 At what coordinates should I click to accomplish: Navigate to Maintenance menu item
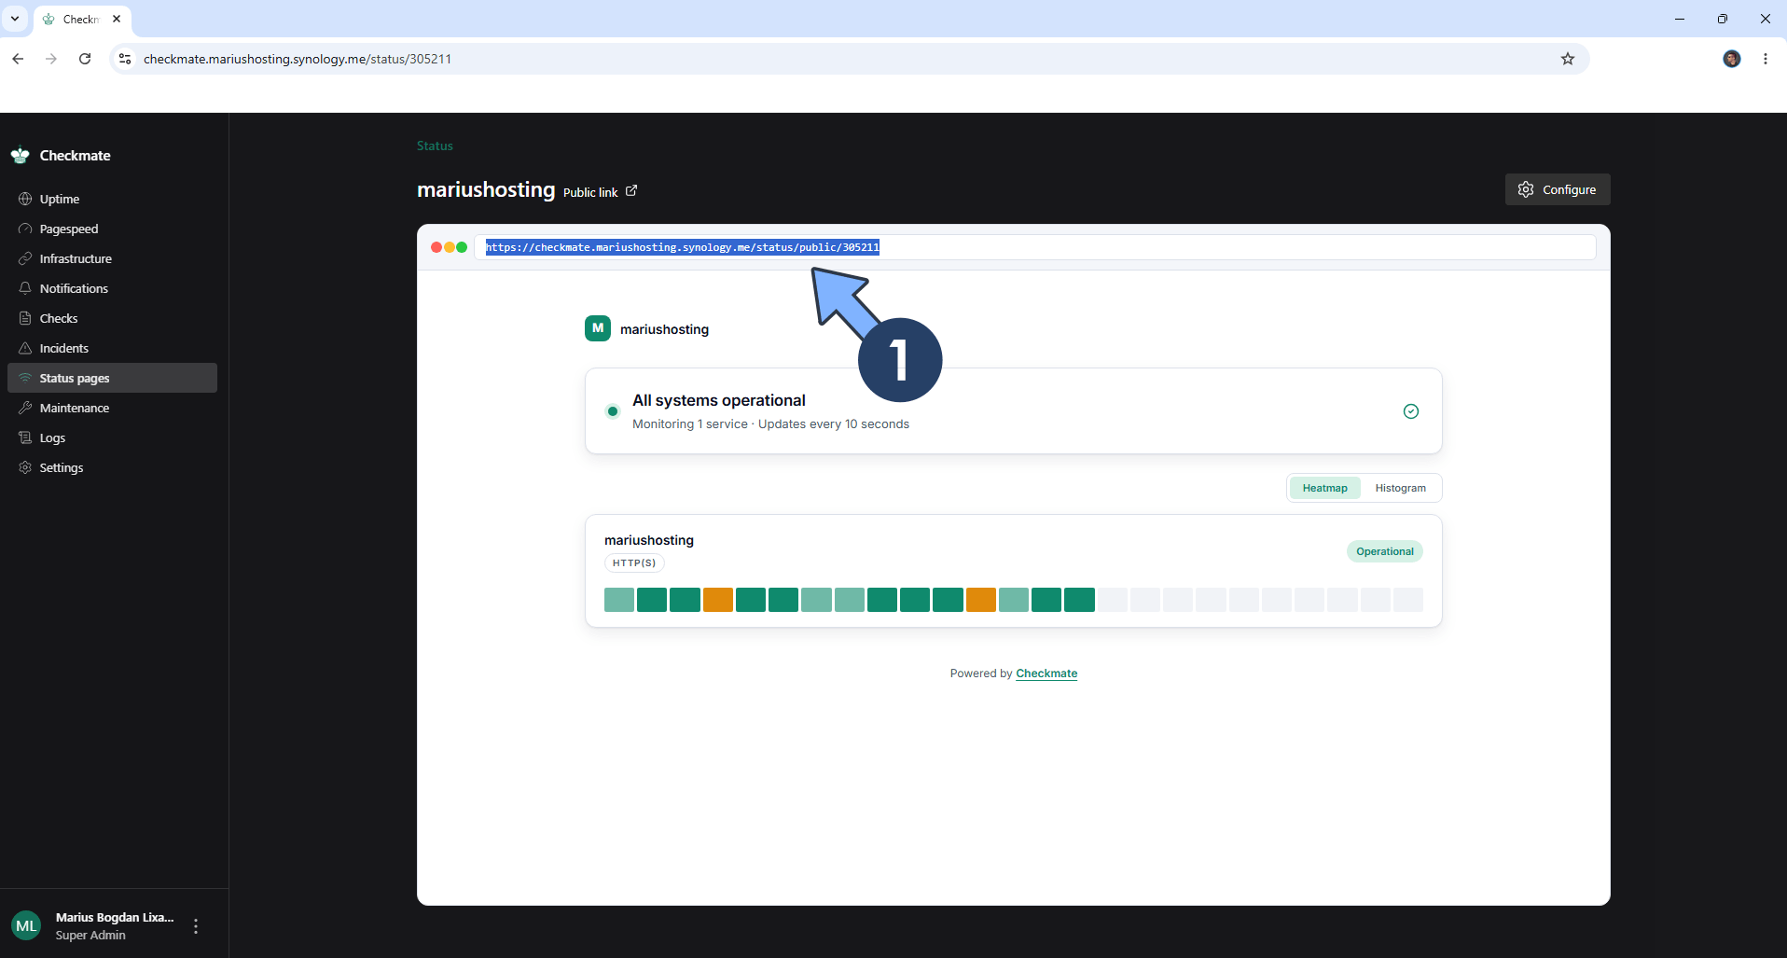(x=112, y=408)
